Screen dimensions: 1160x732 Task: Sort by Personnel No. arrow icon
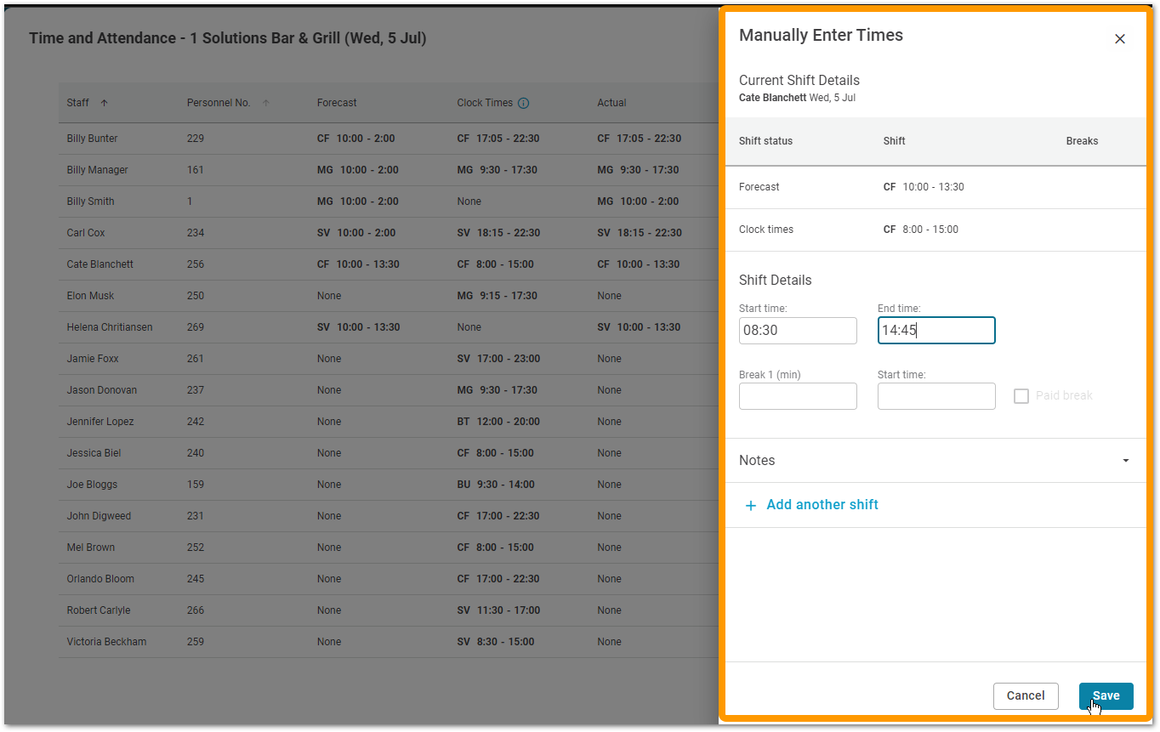pos(265,103)
